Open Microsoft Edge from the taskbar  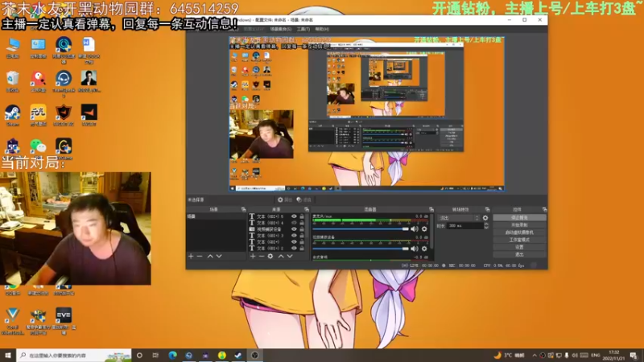[172, 355]
